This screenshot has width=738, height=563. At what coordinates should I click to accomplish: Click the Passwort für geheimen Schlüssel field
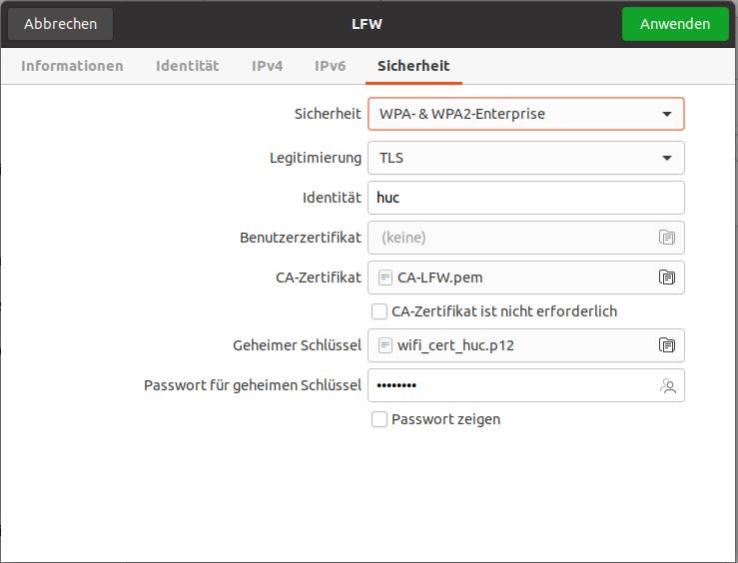click(x=525, y=385)
